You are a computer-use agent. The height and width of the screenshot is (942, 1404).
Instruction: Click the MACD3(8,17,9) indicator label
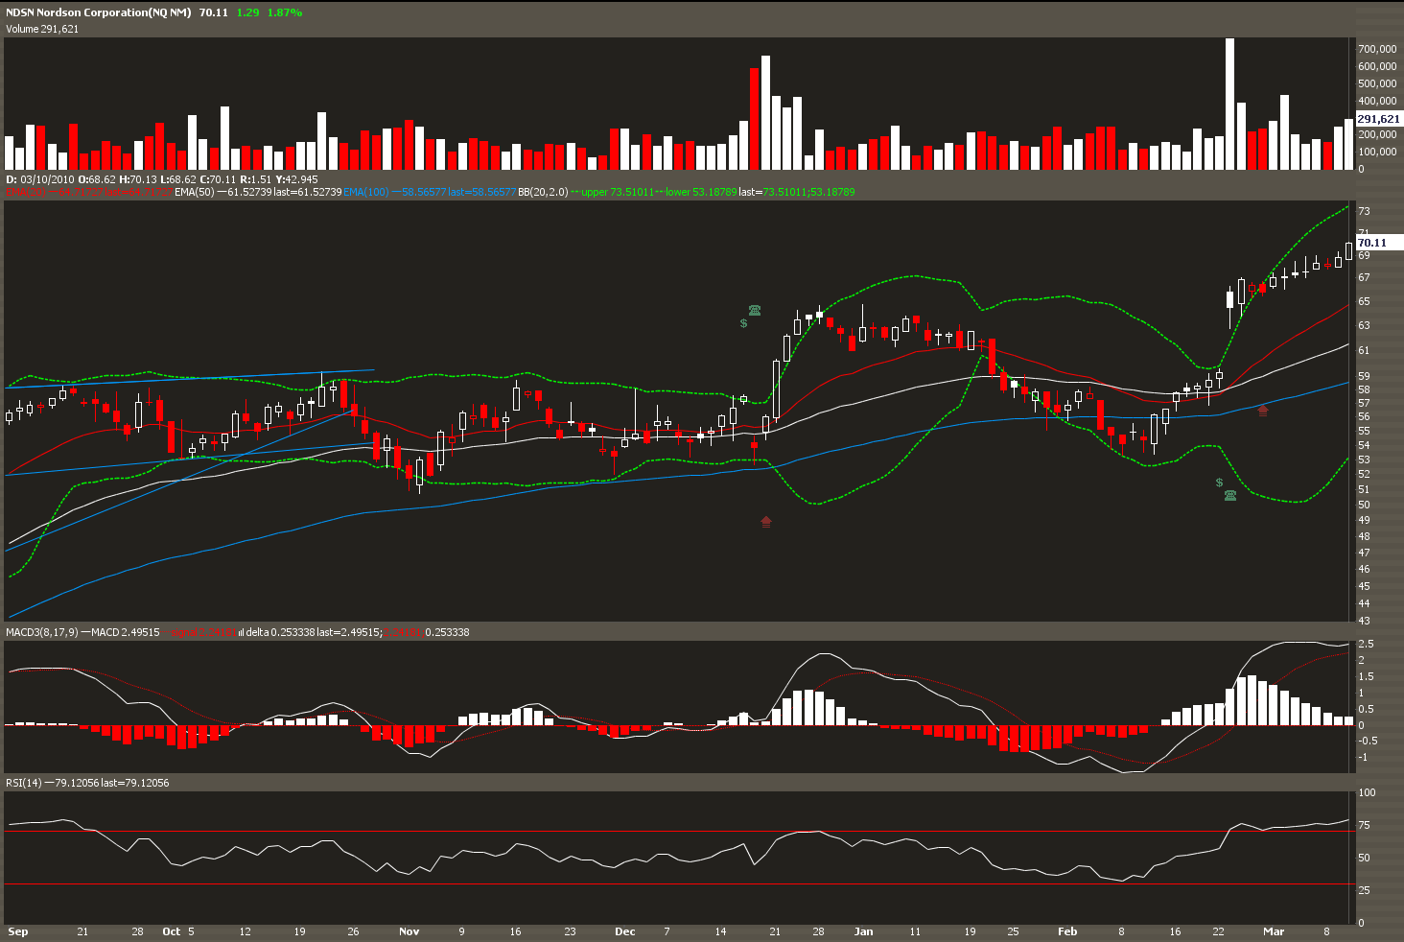pos(41,632)
